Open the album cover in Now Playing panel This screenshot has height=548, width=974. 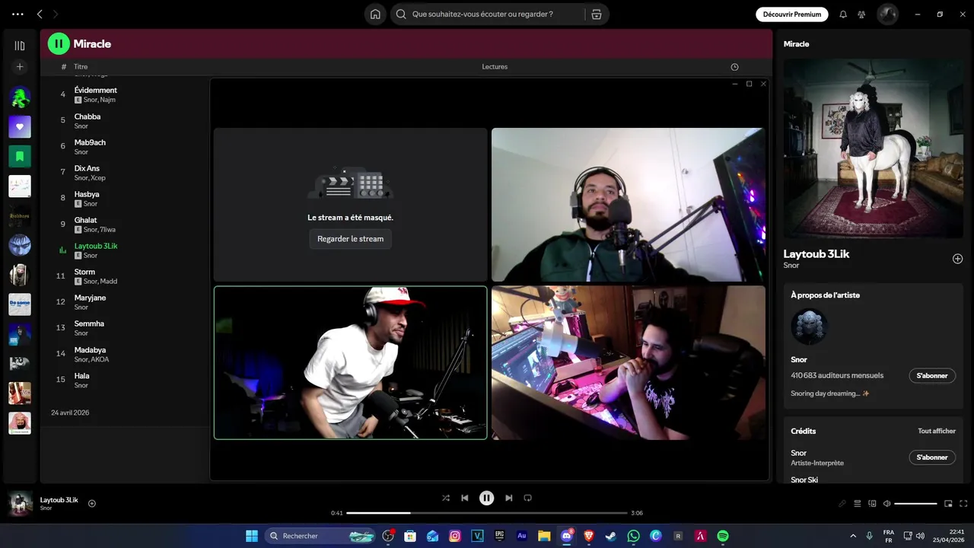click(874, 148)
